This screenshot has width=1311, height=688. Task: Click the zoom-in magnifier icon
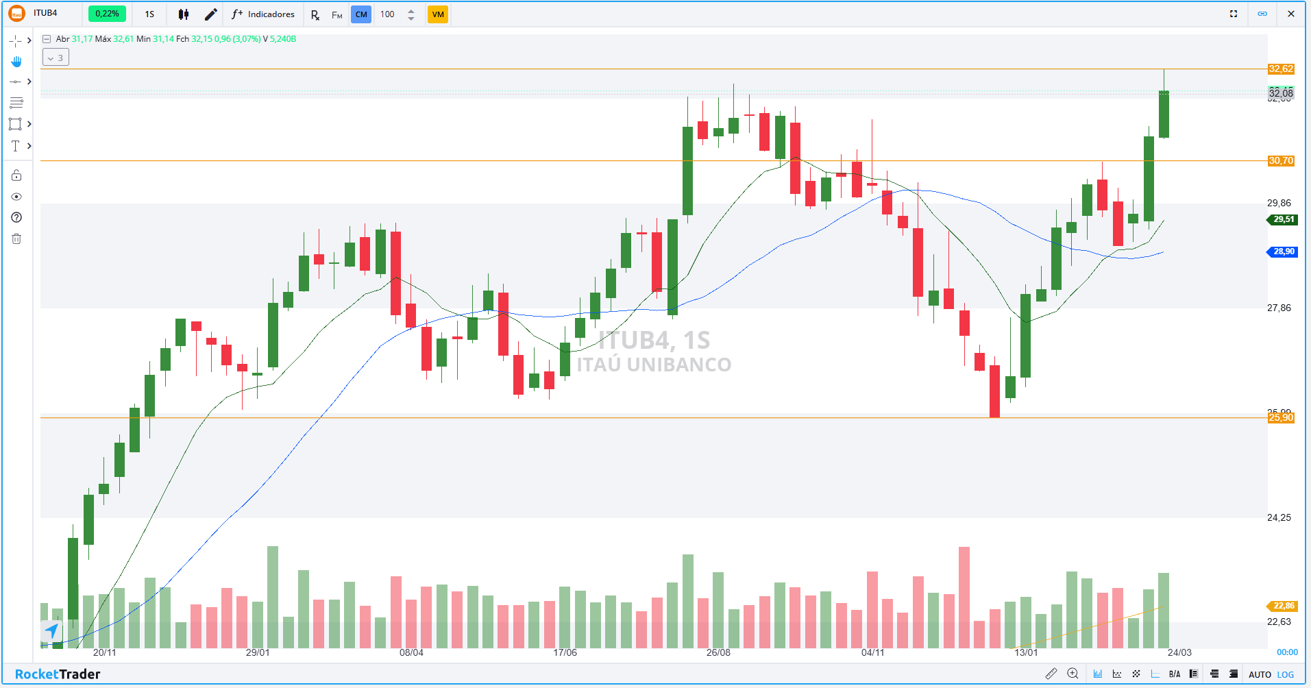(x=1073, y=674)
